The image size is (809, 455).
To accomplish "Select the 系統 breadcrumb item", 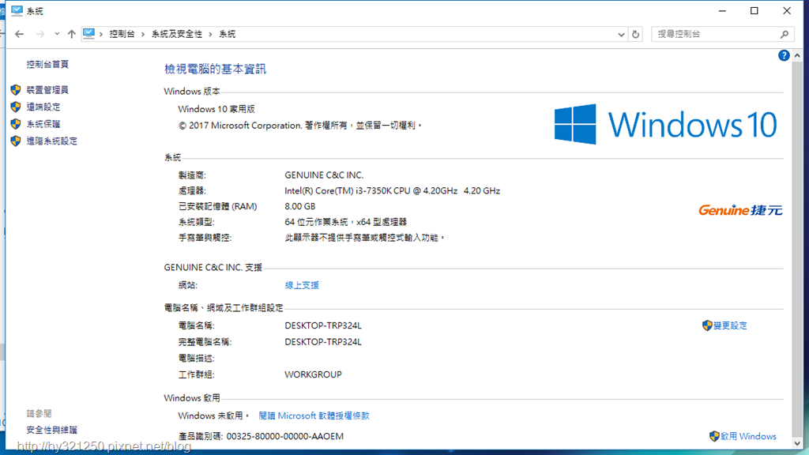I will click(x=227, y=34).
